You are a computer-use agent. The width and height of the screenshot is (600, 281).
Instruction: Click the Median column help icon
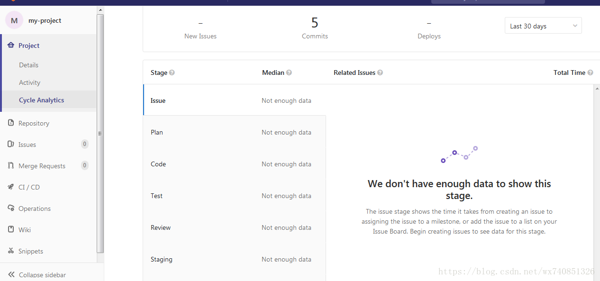coord(289,73)
